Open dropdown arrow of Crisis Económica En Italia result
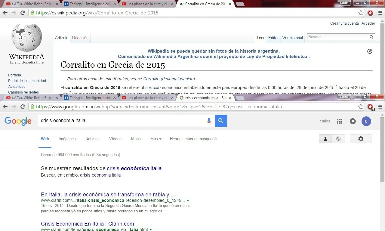Viewport: 385px width, 231px height. (151, 229)
